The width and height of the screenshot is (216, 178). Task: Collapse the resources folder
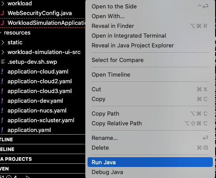1,33
